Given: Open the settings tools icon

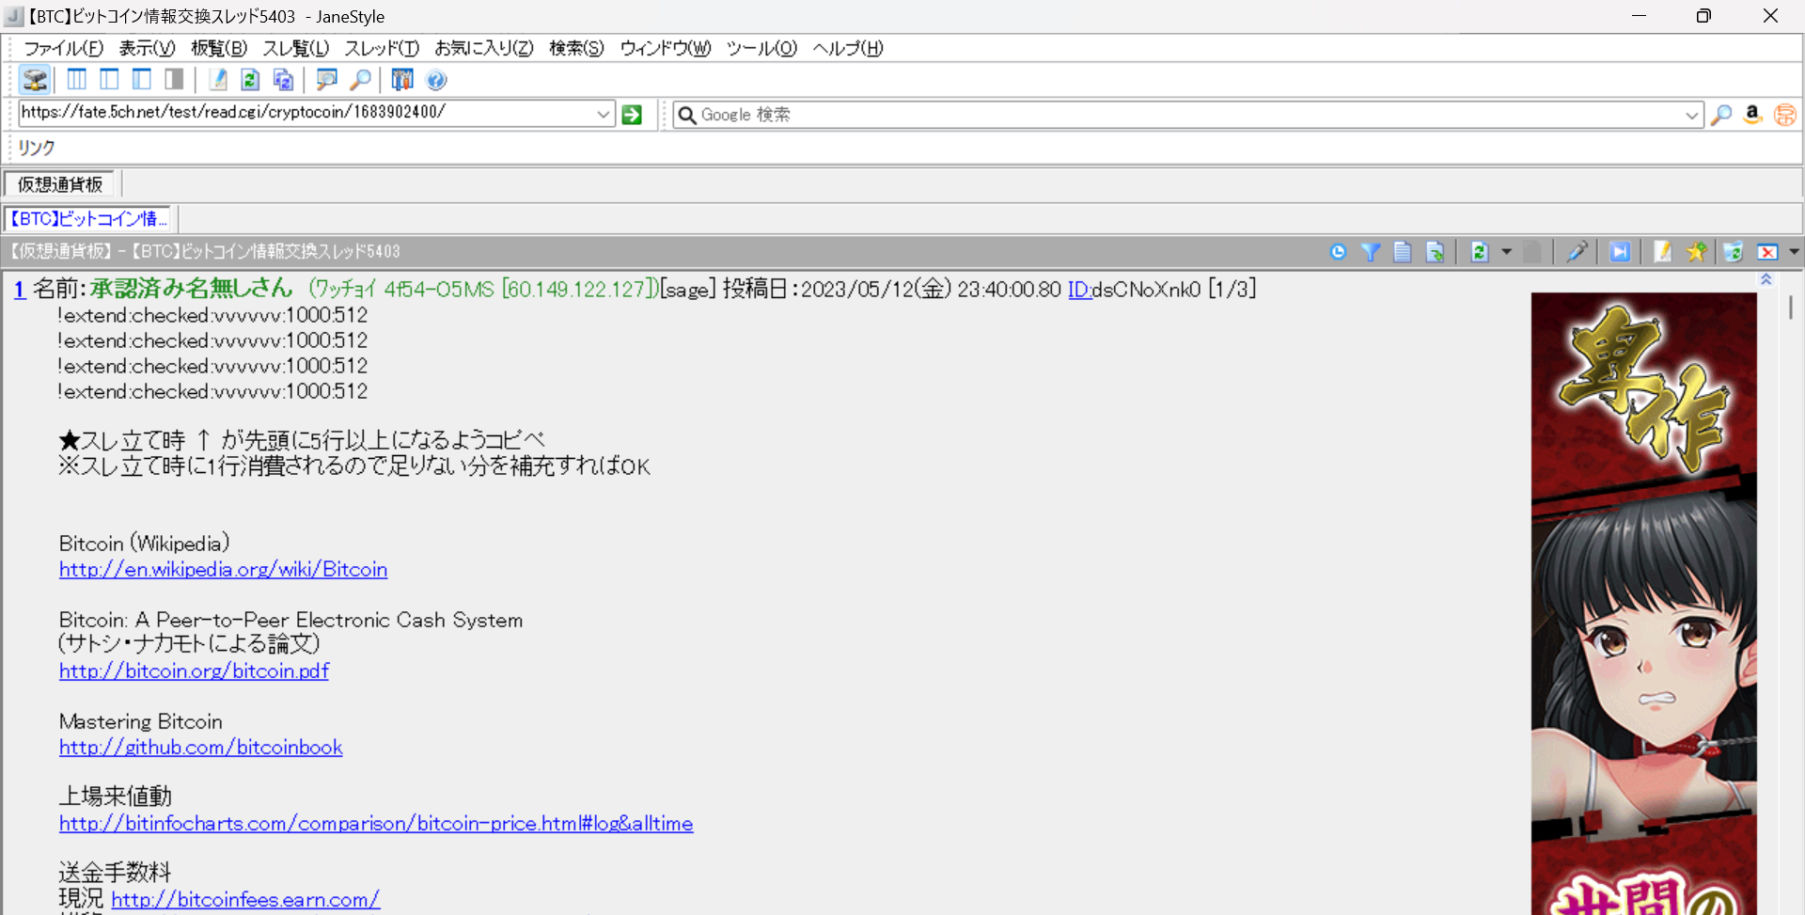Looking at the screenshot, I should tap(402, 80).
